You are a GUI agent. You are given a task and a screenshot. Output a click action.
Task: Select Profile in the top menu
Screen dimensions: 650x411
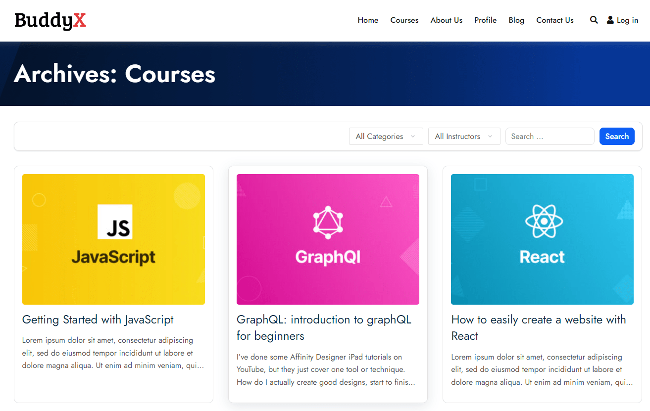[x=485, y=20]
